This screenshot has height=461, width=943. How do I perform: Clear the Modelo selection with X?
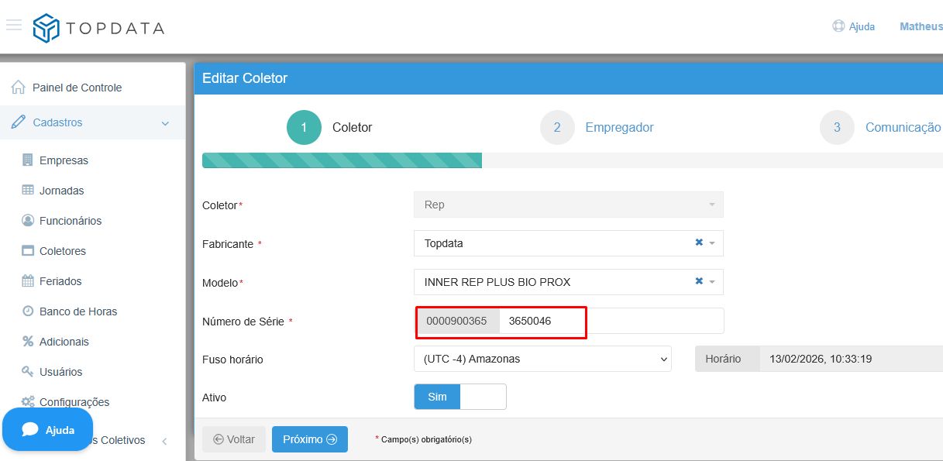coord(699,281)
